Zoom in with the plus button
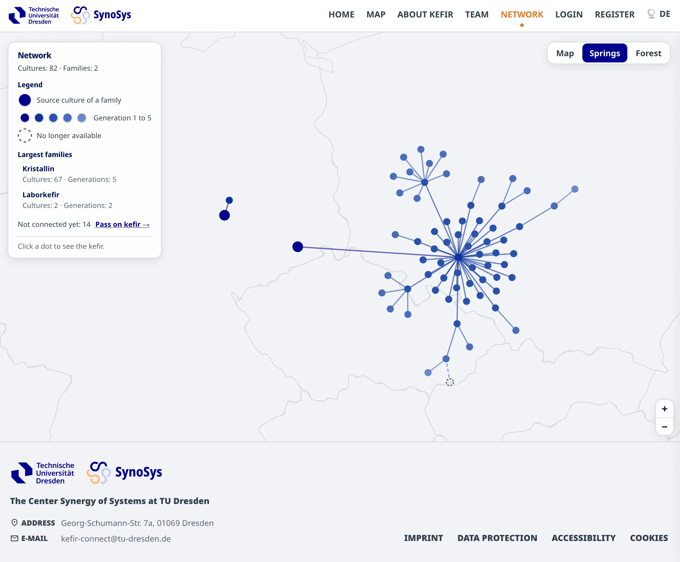680x562 pixels. click(x=664, y=409)
